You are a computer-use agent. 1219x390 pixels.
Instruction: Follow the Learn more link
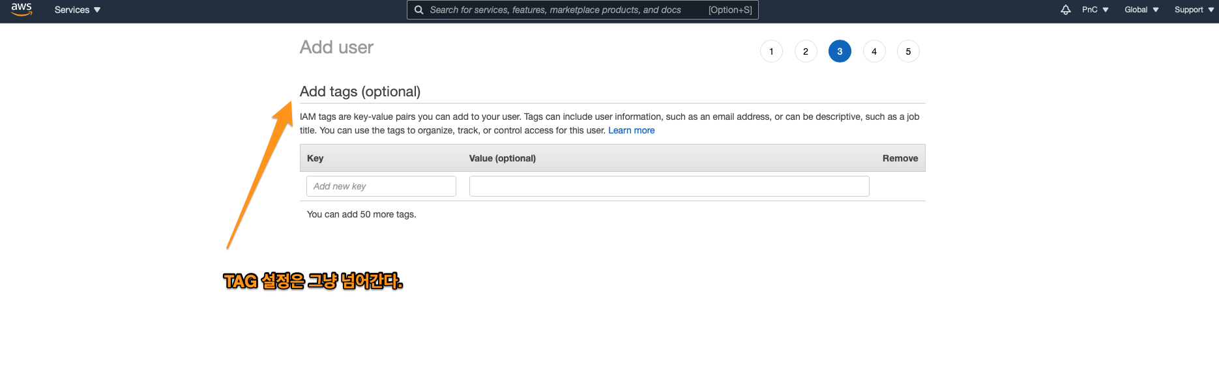[631, 130]
